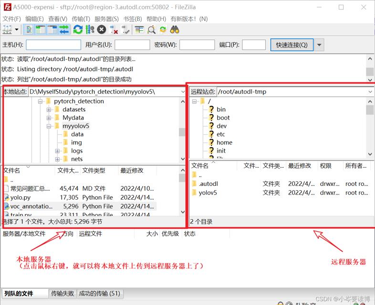The image size is (375, 305).
Task: Click remote tree scrollbar up arrow
Action: tap(370, 102)
